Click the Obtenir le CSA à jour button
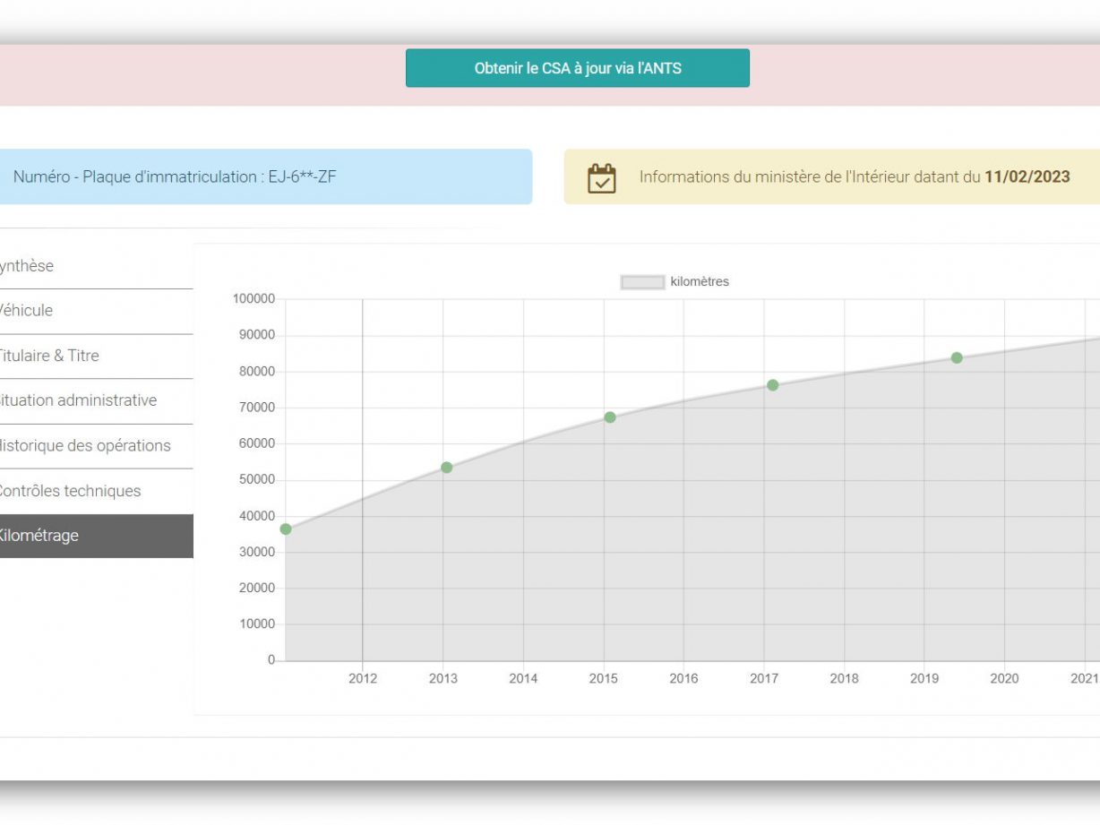The width and height of the screenshot is (1100, 825). tap(577, 68)
